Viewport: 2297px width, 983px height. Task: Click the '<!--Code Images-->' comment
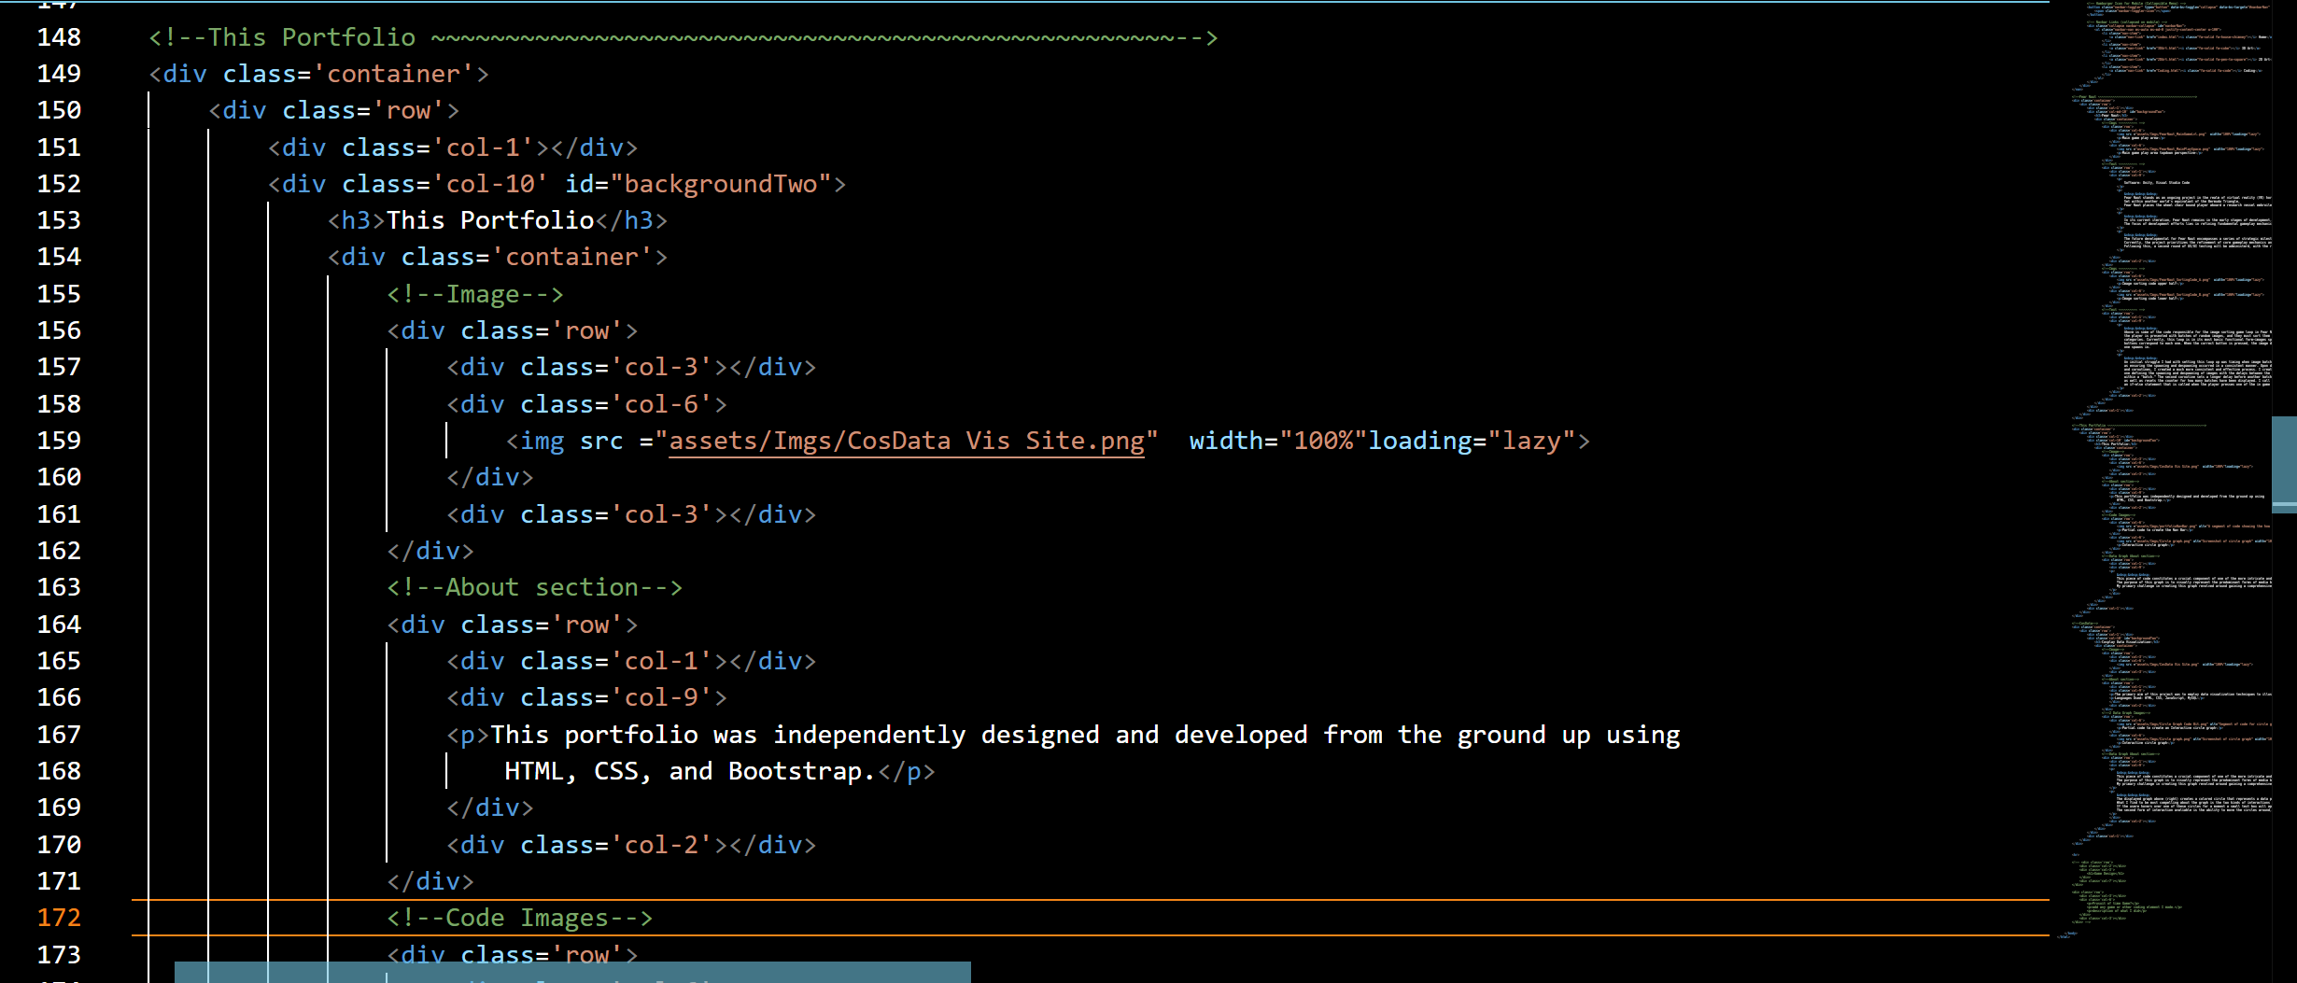click(x=520, y=918)
